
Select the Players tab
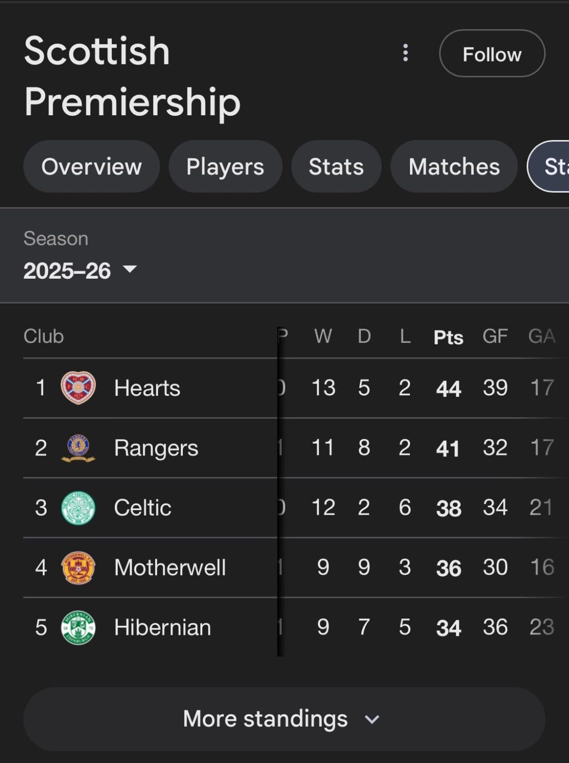(x=225, y=167)
